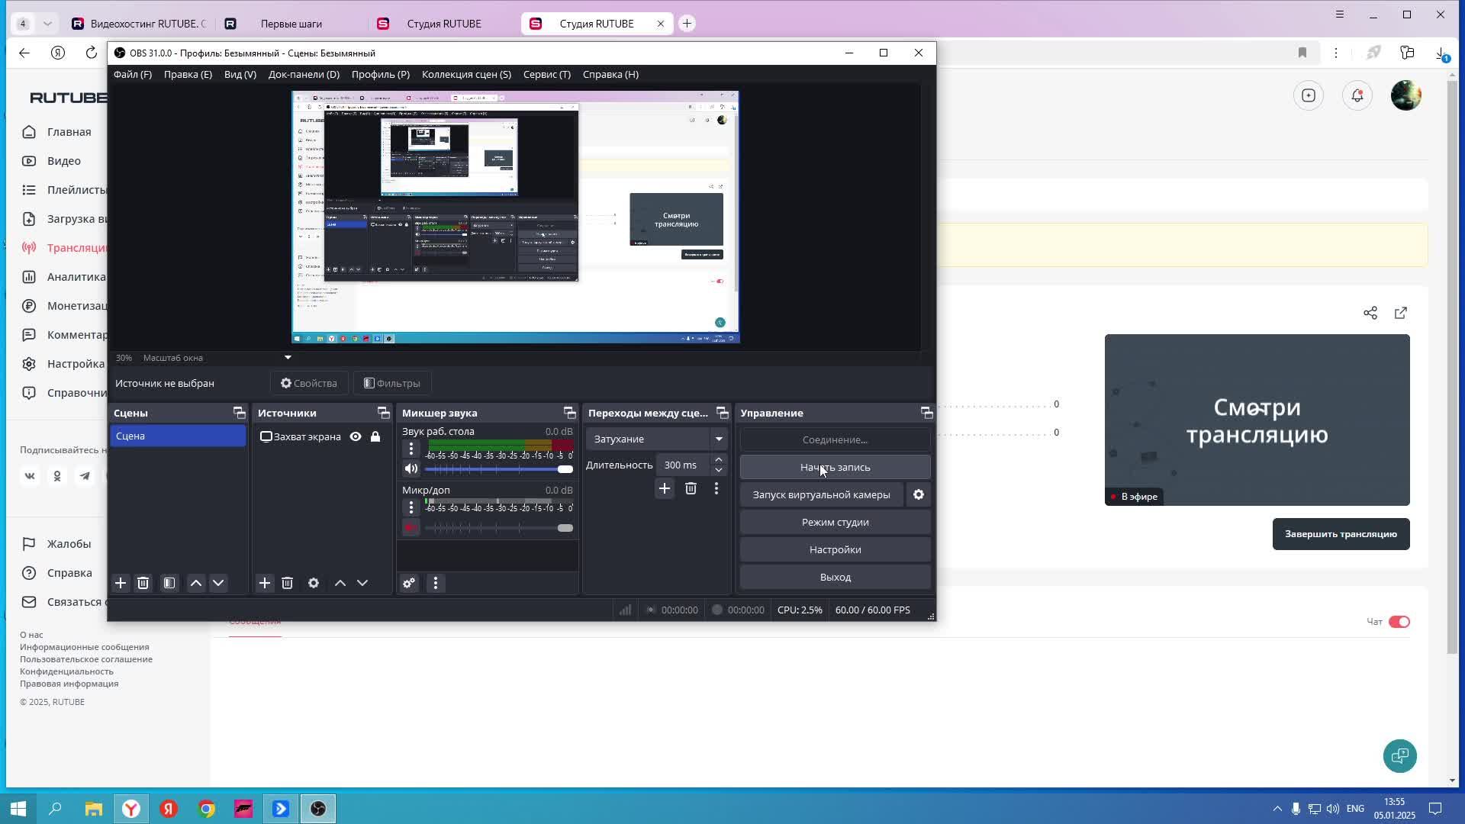
Task: Expand Затухание transition dropdown
Action: (718, 439)
